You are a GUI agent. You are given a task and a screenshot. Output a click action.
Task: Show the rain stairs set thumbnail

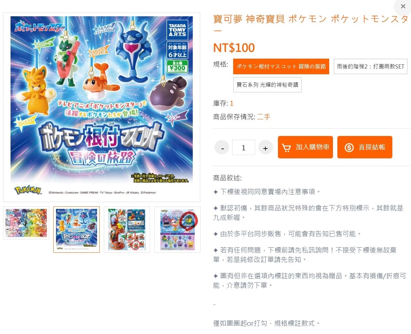click(x=127, y=230)
